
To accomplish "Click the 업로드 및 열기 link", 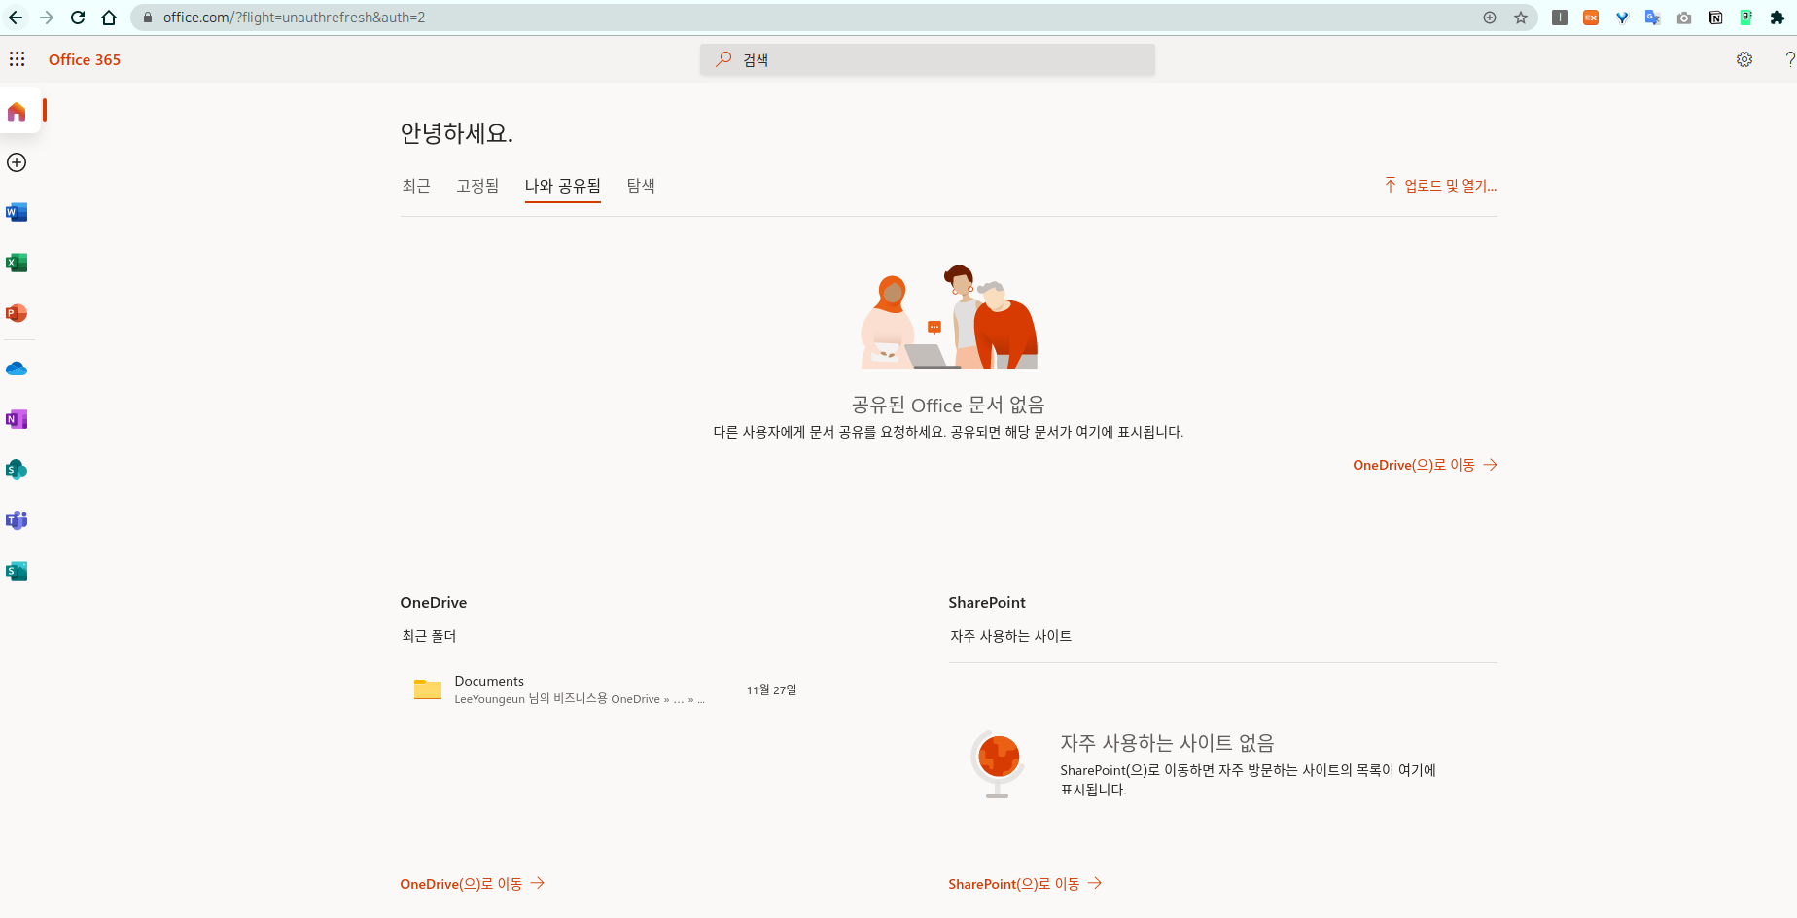I will (1441, 186).
